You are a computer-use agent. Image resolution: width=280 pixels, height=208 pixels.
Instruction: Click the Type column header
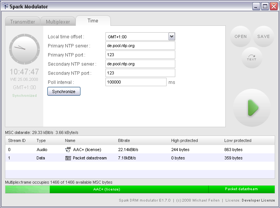tap(41, 140)
